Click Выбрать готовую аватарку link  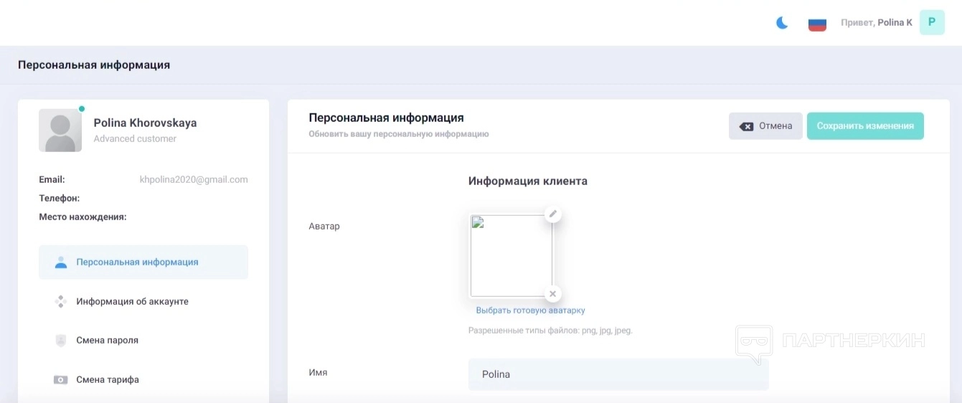click(x=530, y=310)
